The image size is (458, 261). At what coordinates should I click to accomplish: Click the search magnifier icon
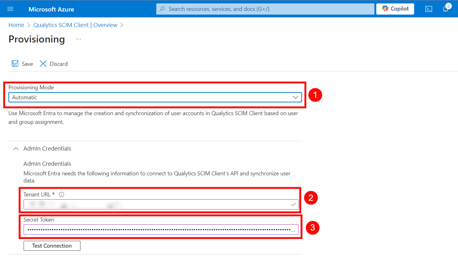(x=162, y=9)
